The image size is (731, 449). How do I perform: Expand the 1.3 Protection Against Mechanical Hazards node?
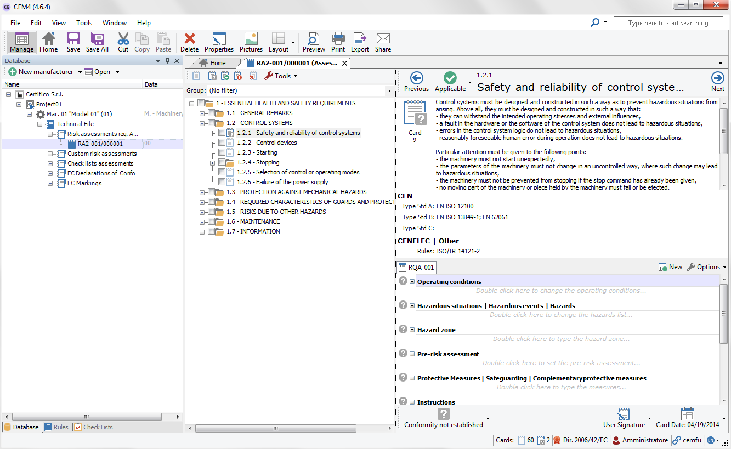point(202,192)
